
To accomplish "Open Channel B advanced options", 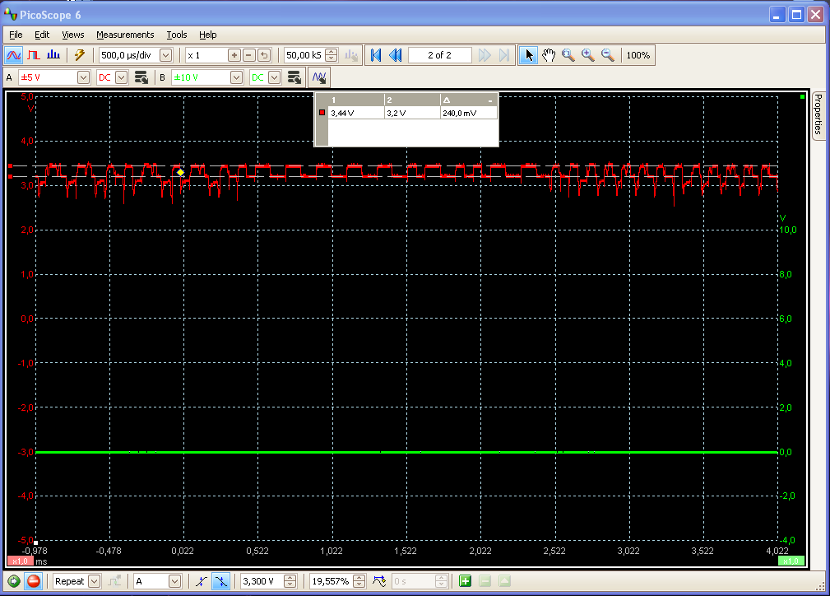I will (x=294, y=77).
